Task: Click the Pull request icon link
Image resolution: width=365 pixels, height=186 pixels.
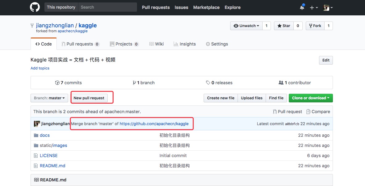Action: click(275, 112)
